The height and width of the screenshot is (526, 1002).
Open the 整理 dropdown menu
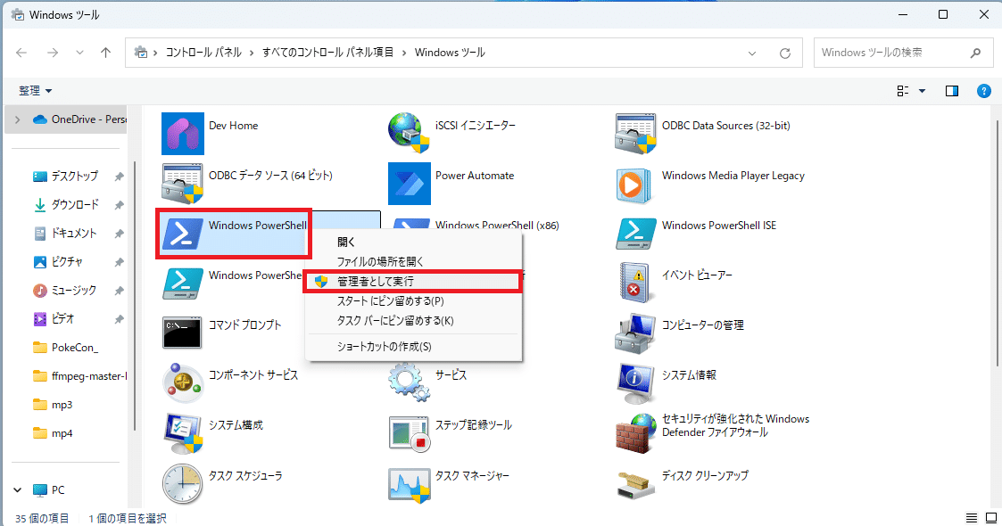[35, 91]
